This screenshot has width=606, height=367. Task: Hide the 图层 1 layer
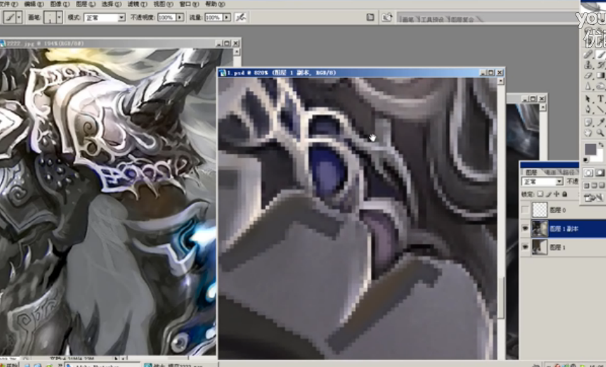coord(525,247)
